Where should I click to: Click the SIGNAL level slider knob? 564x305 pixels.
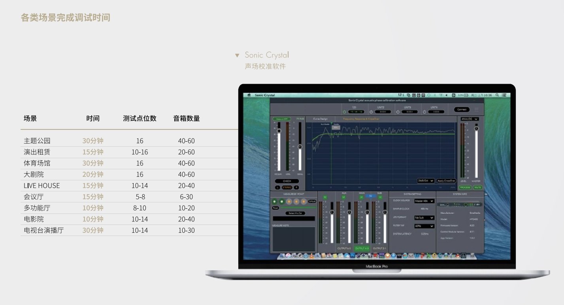point(300,147)
